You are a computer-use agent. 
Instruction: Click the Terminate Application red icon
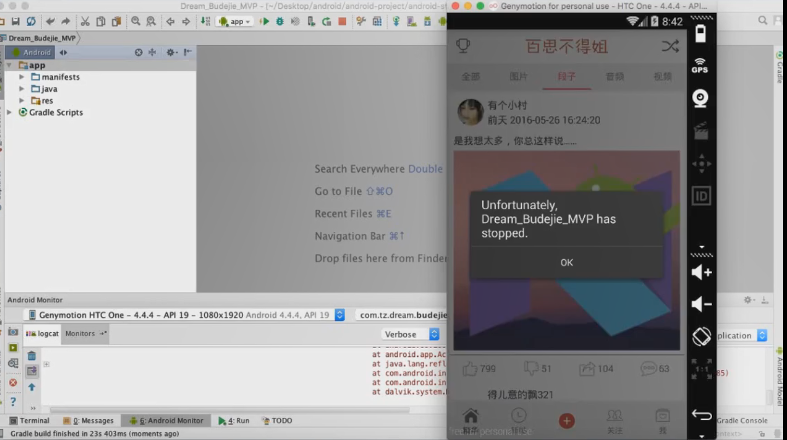(x=13, y=383)
